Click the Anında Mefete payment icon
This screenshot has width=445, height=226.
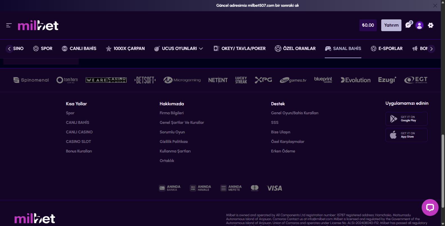[231, 188]
